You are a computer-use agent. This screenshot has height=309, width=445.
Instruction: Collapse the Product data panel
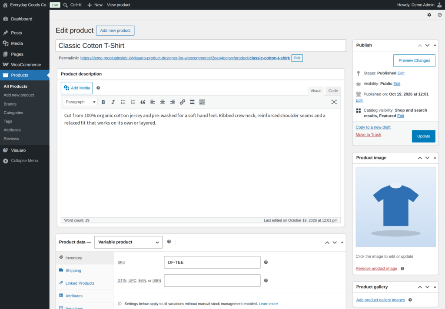click(x=342, y=243)
